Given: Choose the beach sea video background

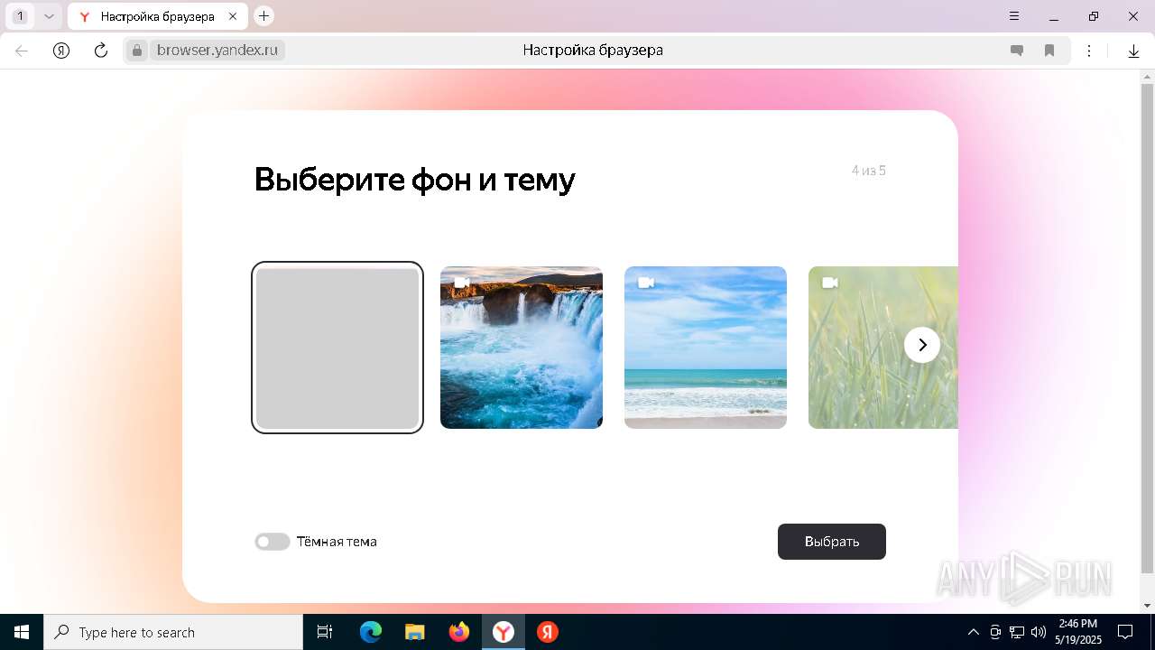Looking at the screenshot, I should [706, 348].
